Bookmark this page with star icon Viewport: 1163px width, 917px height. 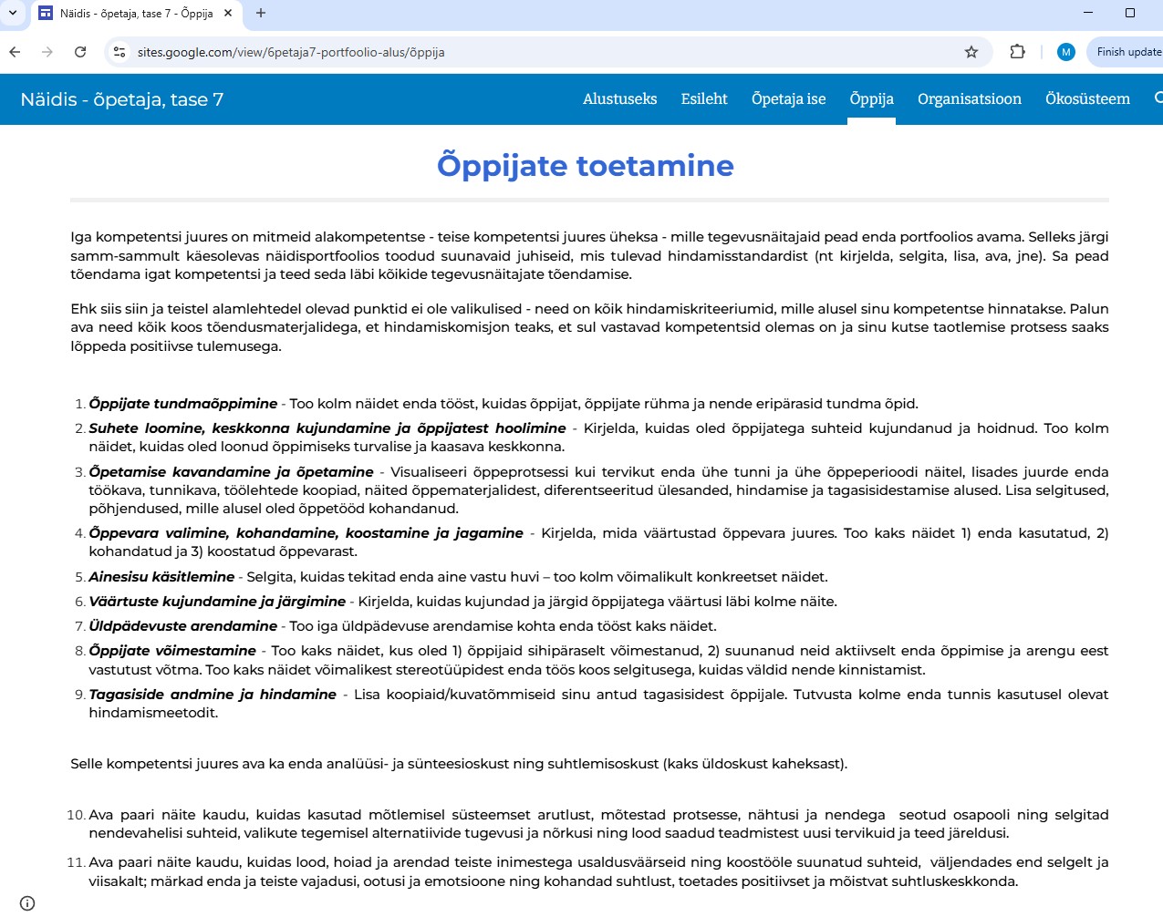coord(971,52)
